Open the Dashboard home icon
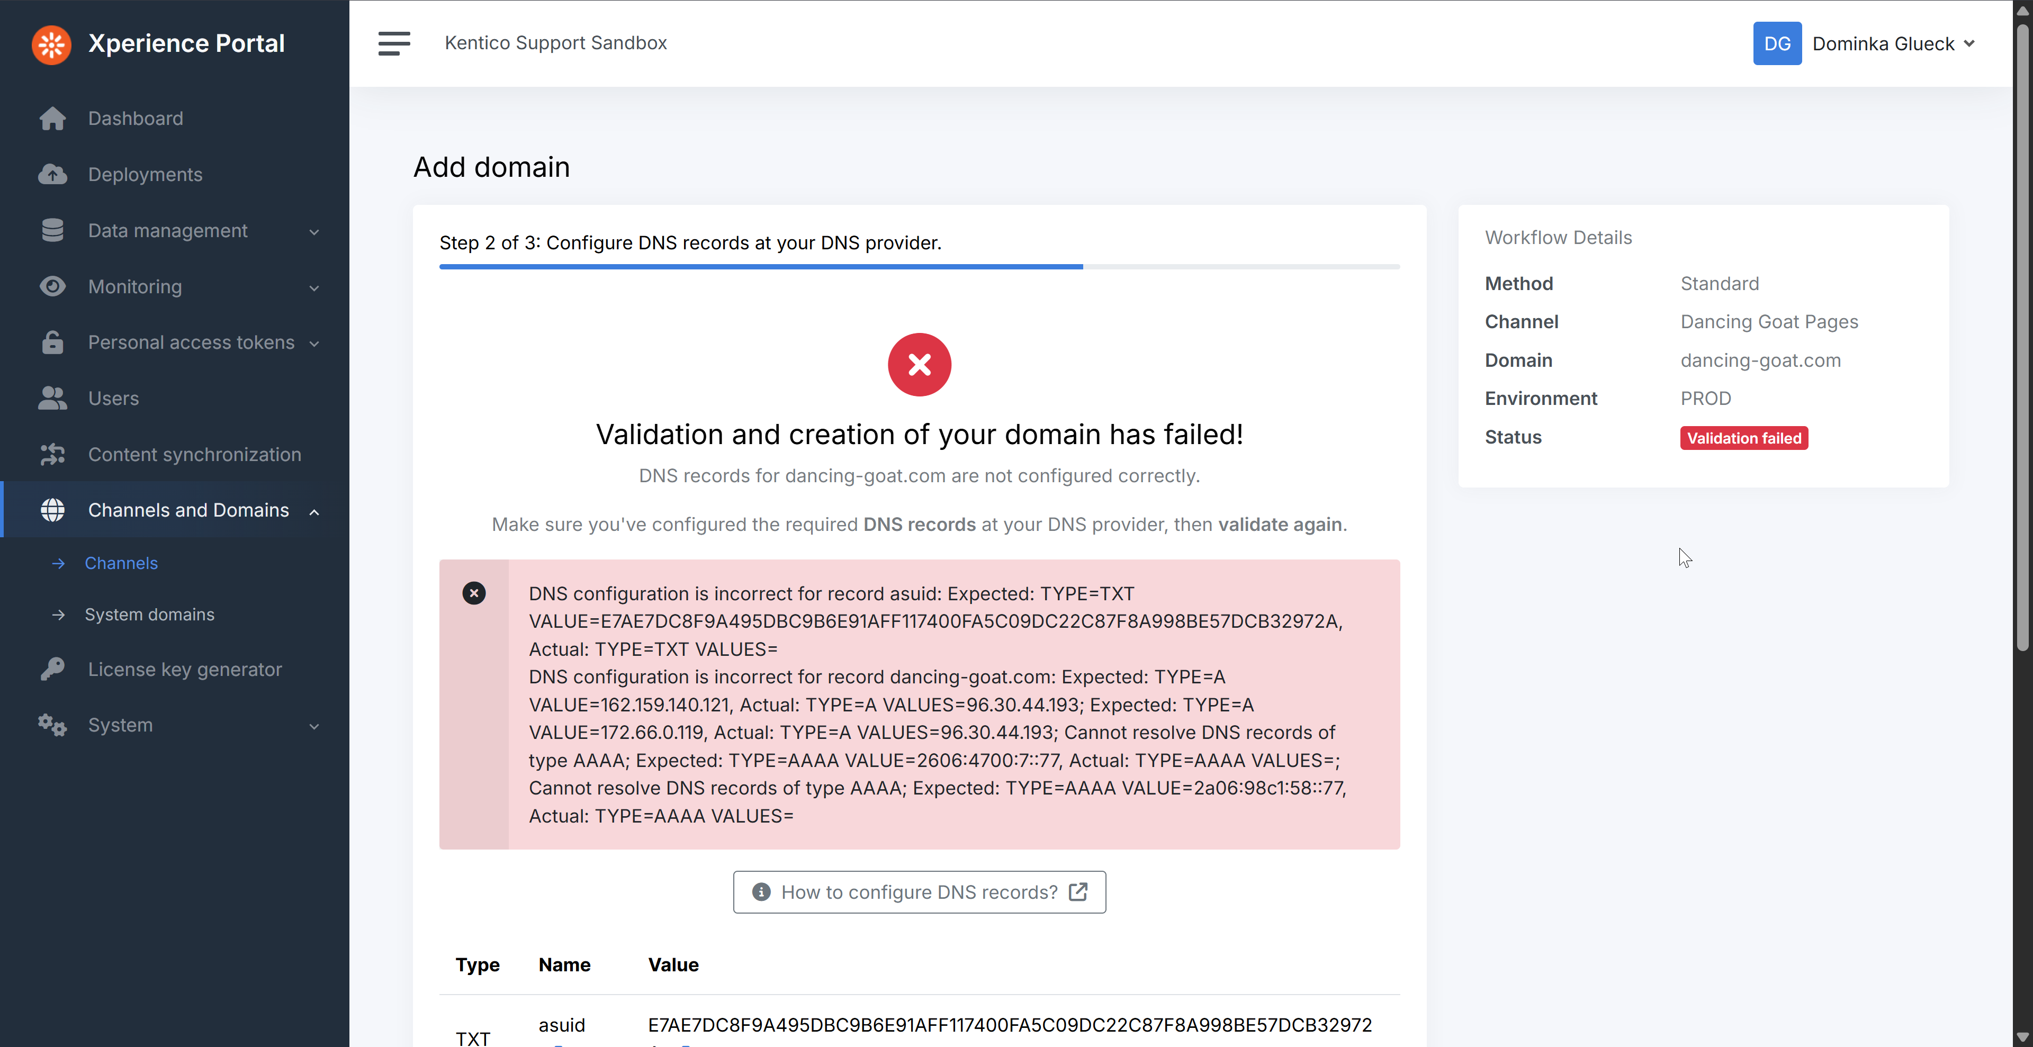2033x1047 pixels. click(x=53, y=119)
